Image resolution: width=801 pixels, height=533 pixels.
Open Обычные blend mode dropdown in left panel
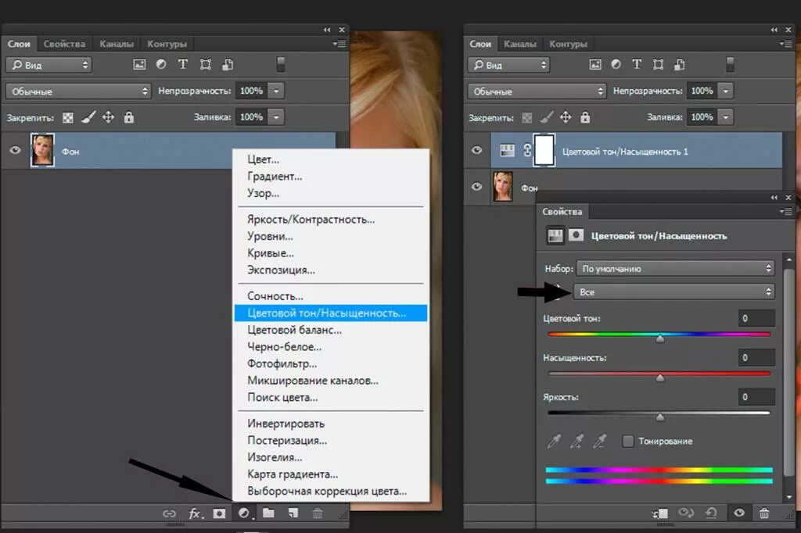pyautogui.click(x=79, y=91)
